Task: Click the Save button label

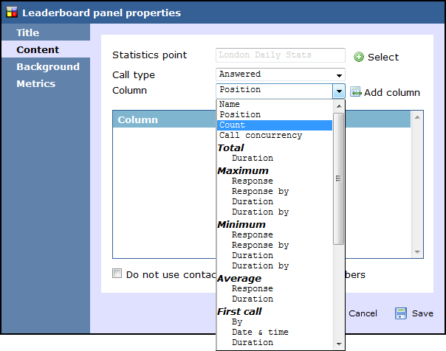Action: click(422, 313)
